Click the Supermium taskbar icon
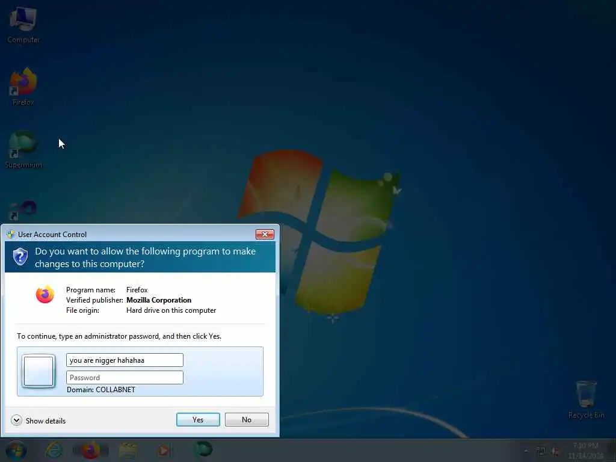The width and height of the screenshot is (616, 462). pyautogui.click(x=203, y=449)
